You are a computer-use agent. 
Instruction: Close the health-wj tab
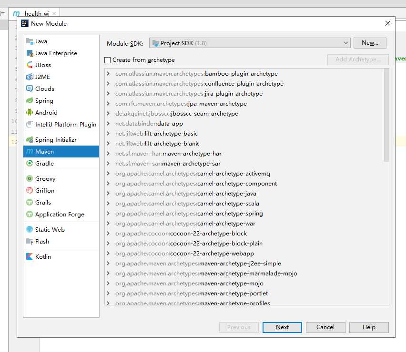(x=54, y=14)
